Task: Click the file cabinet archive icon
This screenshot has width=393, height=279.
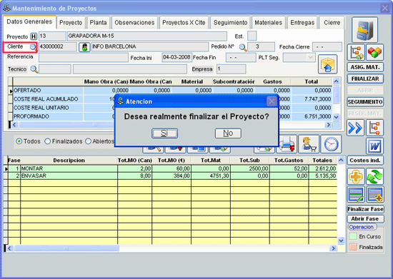Action: point(364,30)
